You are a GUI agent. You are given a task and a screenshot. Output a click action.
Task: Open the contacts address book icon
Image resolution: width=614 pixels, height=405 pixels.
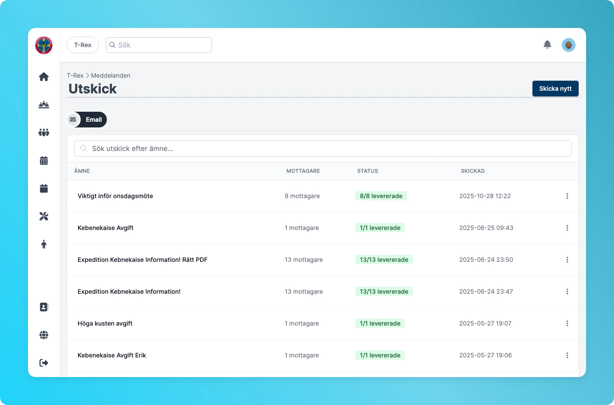coord(44,307)
